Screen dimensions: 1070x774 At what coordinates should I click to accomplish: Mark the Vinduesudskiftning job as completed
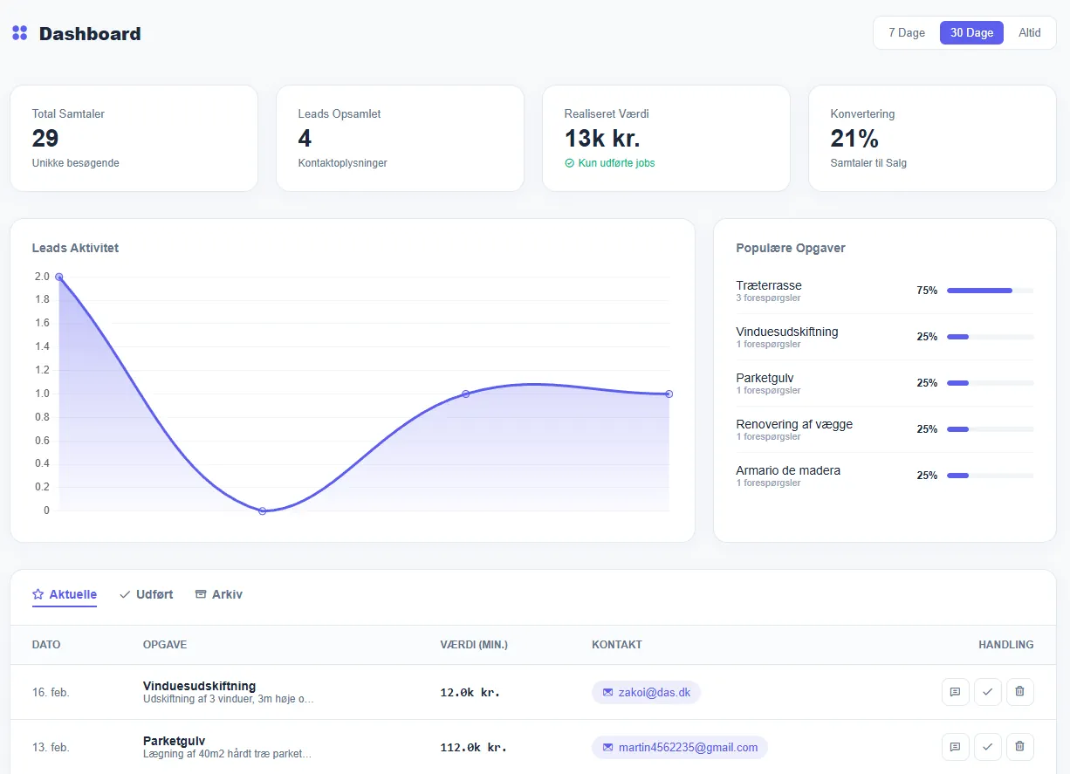(987, 692)
